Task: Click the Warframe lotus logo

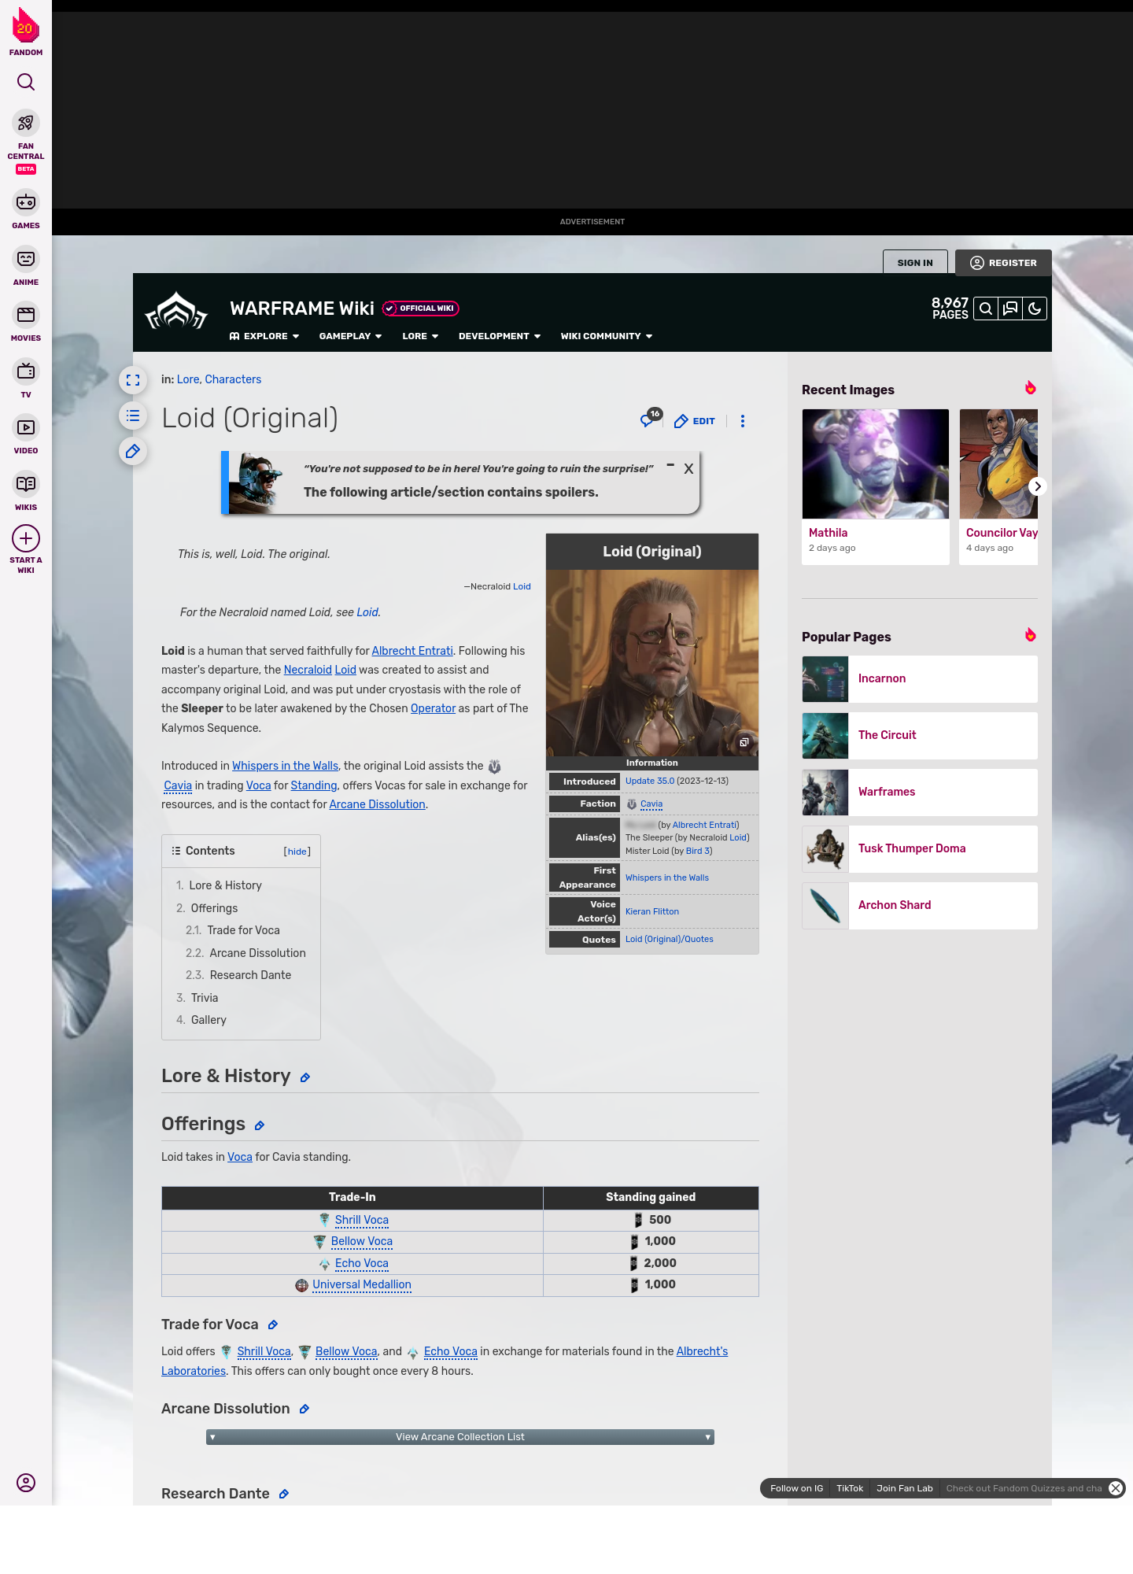Action: [176, 311]
